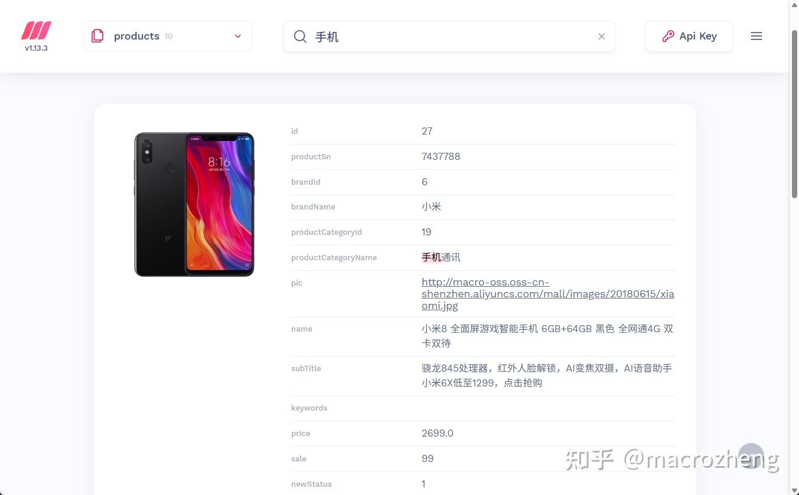Select the highlighted 手机 text in productCategoryName
Screen dimensions: 799x495
coord(431,257)
